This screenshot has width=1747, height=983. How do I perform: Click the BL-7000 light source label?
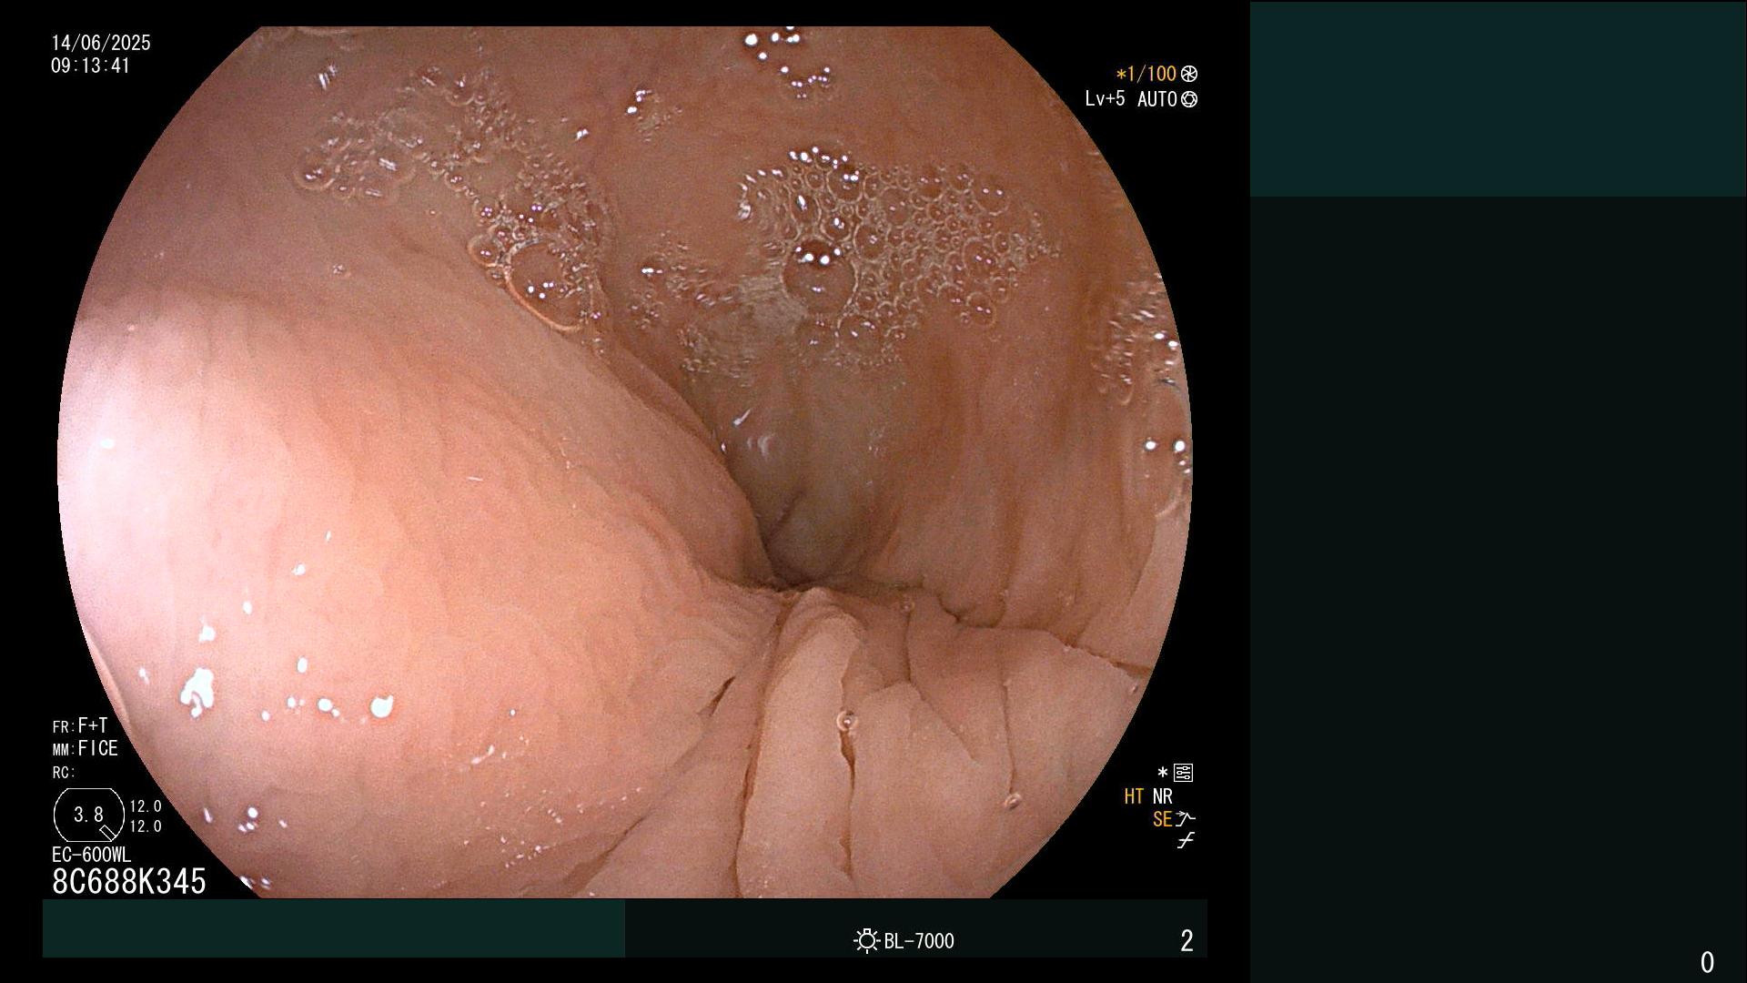(919, 941)
